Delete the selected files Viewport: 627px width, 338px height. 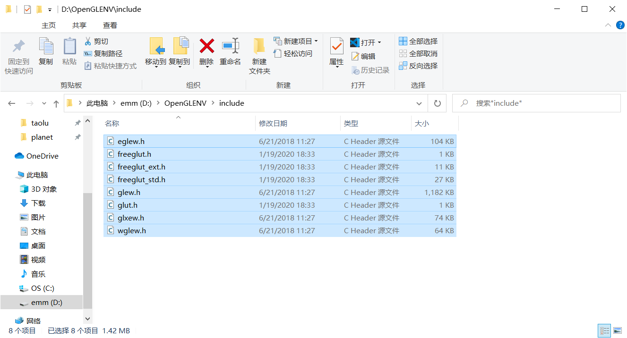[x=206, y=52]
